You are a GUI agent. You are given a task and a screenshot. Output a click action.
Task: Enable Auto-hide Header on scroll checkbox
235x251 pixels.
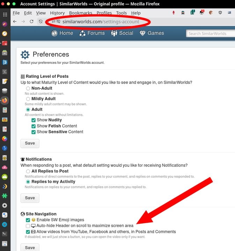(x=28, y=226)
